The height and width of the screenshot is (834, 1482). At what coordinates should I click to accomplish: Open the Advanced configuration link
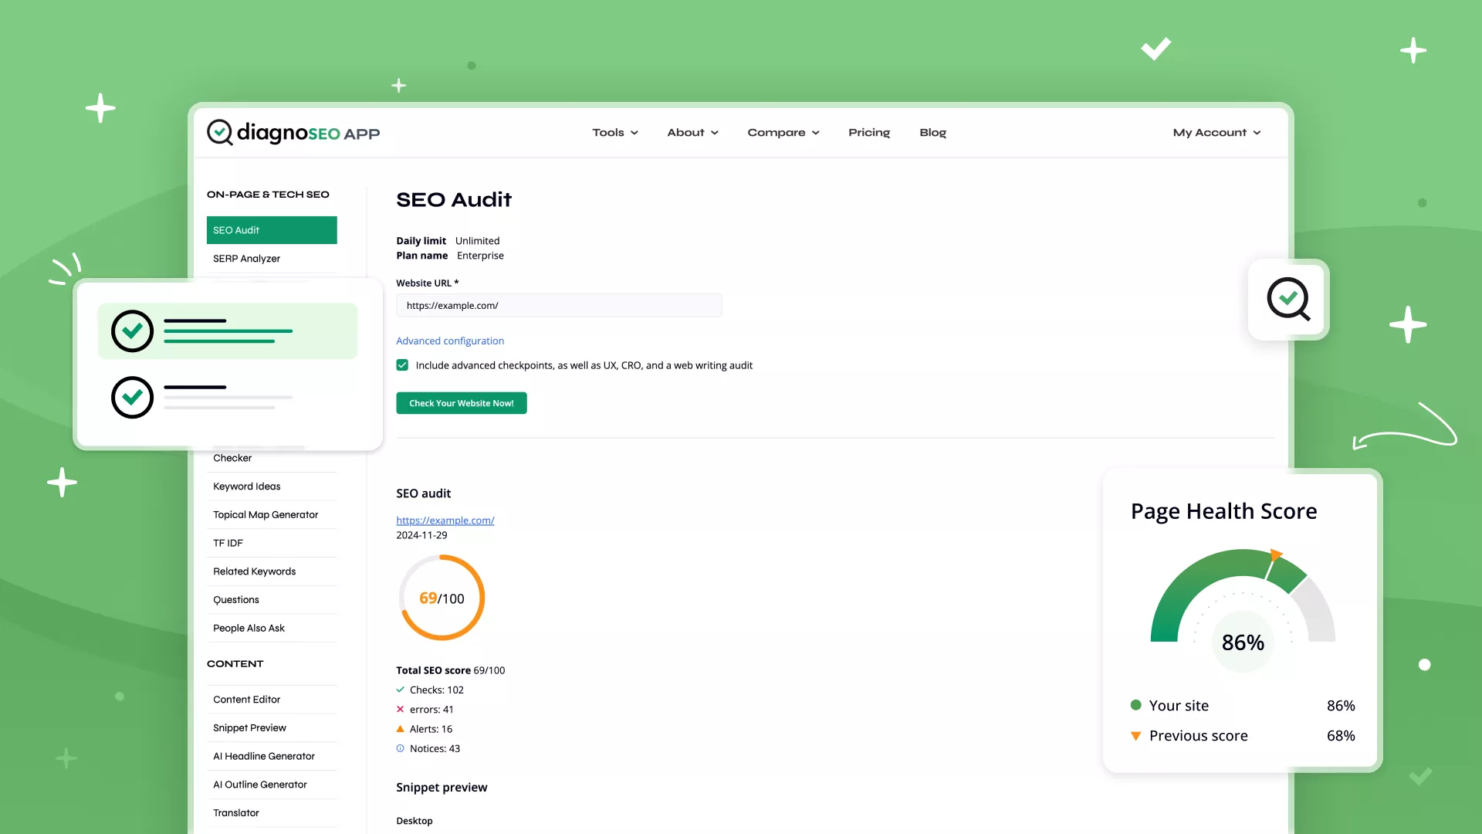pyautogui.click(x=450, y=341)
